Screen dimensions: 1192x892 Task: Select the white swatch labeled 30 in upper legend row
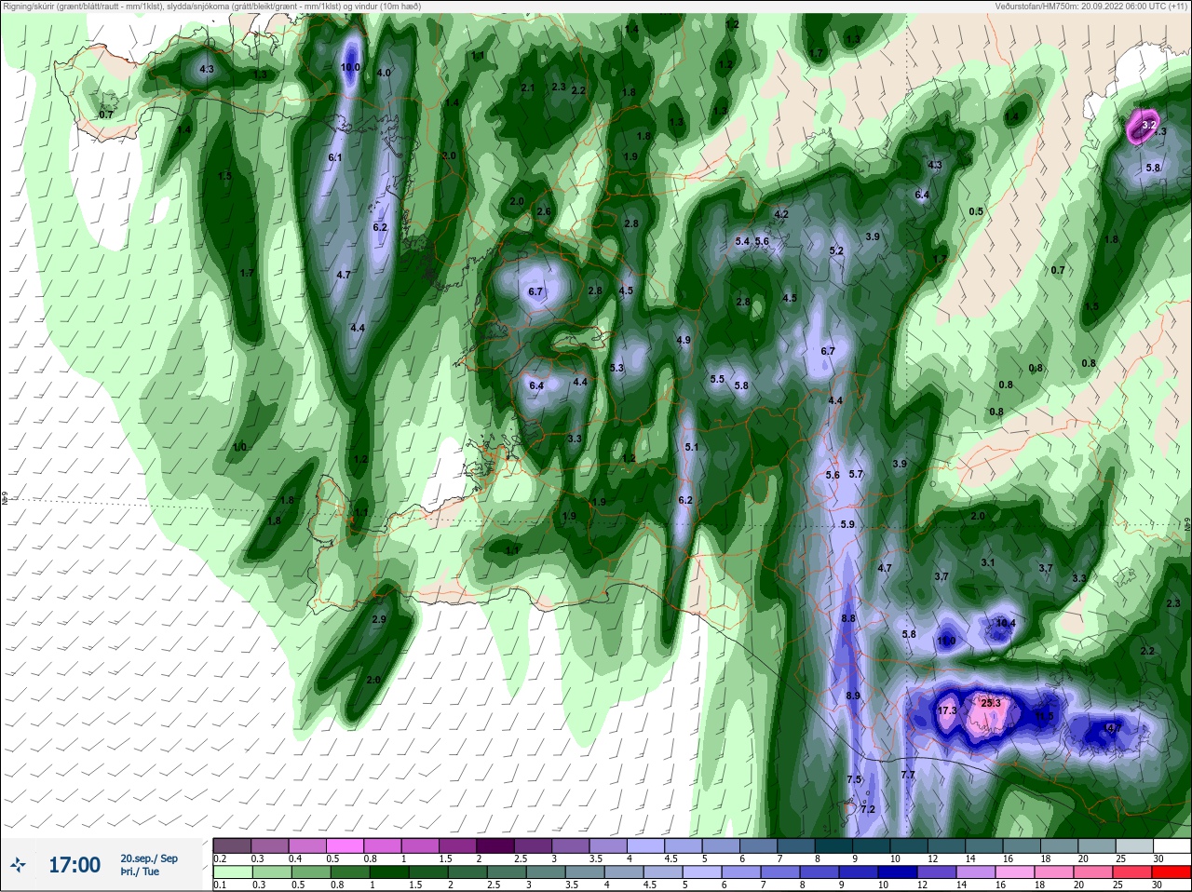click(x=1172, y=846)
